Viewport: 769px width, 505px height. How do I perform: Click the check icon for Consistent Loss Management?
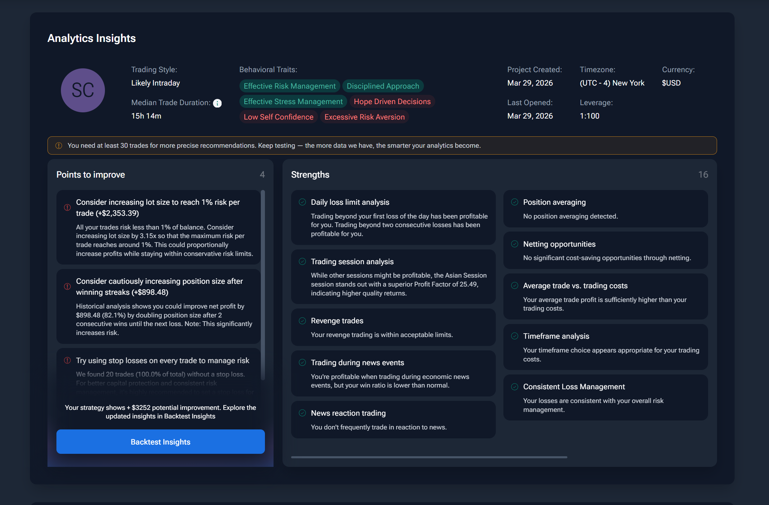[515, 387]
